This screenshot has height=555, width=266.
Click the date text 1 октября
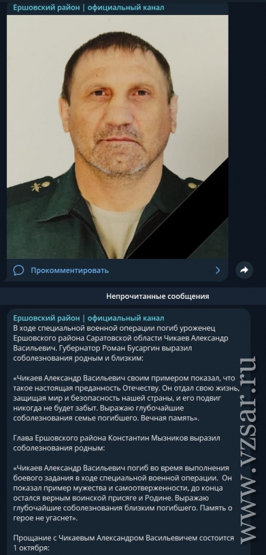(x=31, y=547)
